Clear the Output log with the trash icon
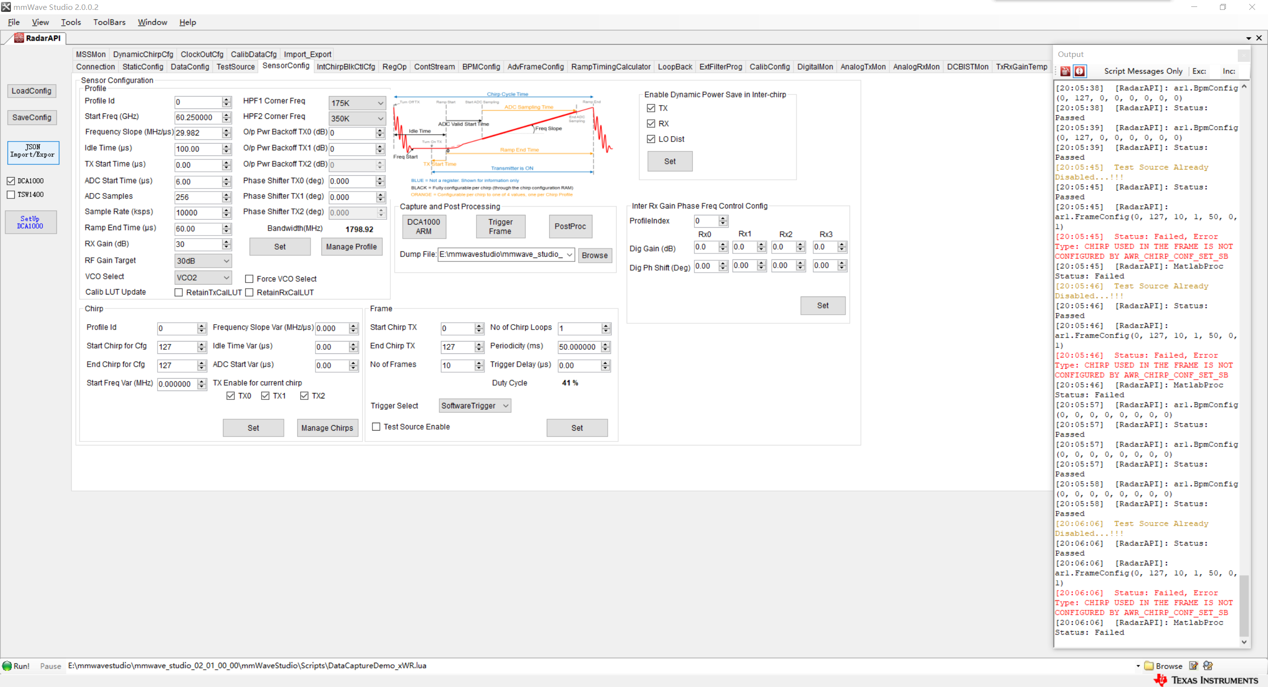 pyautogui.click(x=1065, y=71)
